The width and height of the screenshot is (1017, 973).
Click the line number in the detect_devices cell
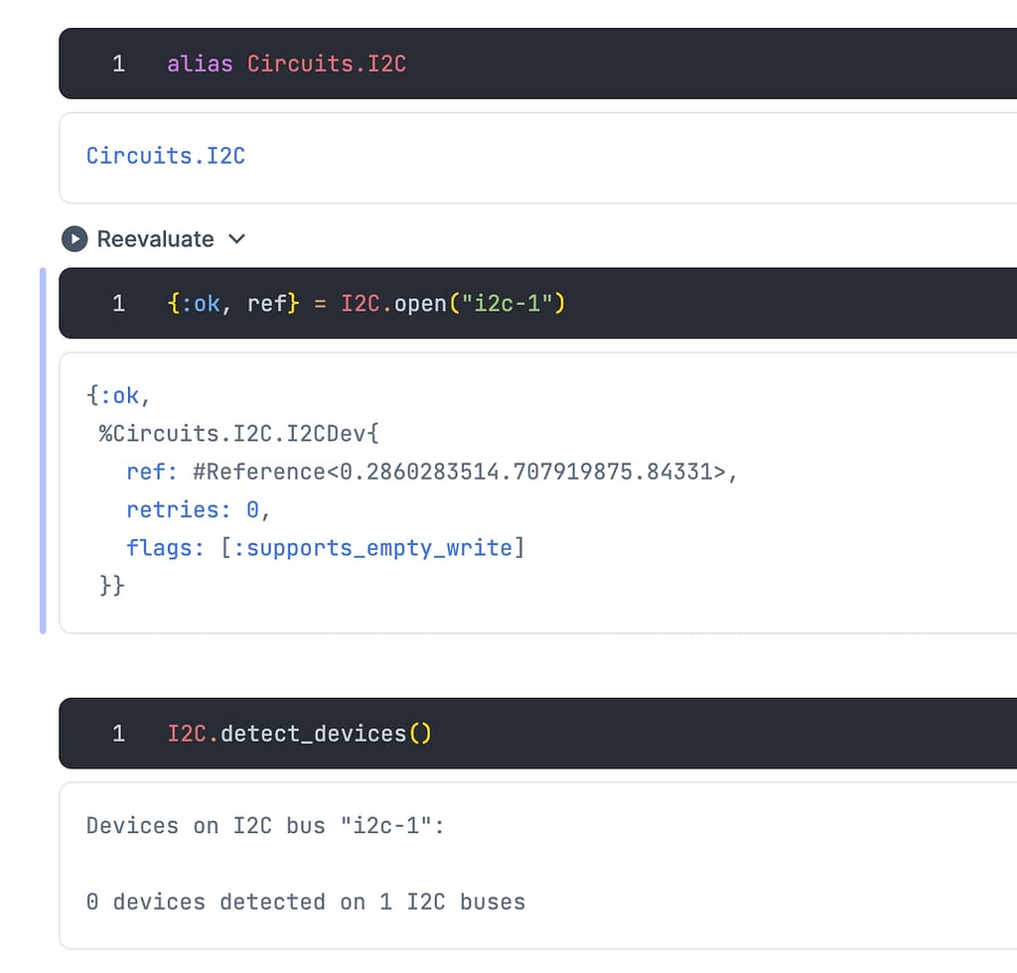(x=118, y=734)
